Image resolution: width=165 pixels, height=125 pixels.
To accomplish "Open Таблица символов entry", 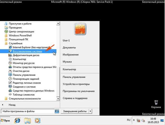I will (24, 95).
